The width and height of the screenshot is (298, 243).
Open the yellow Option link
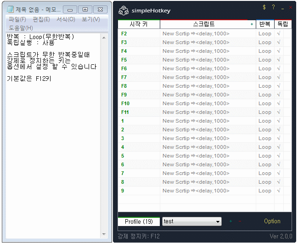coord(272,221)
